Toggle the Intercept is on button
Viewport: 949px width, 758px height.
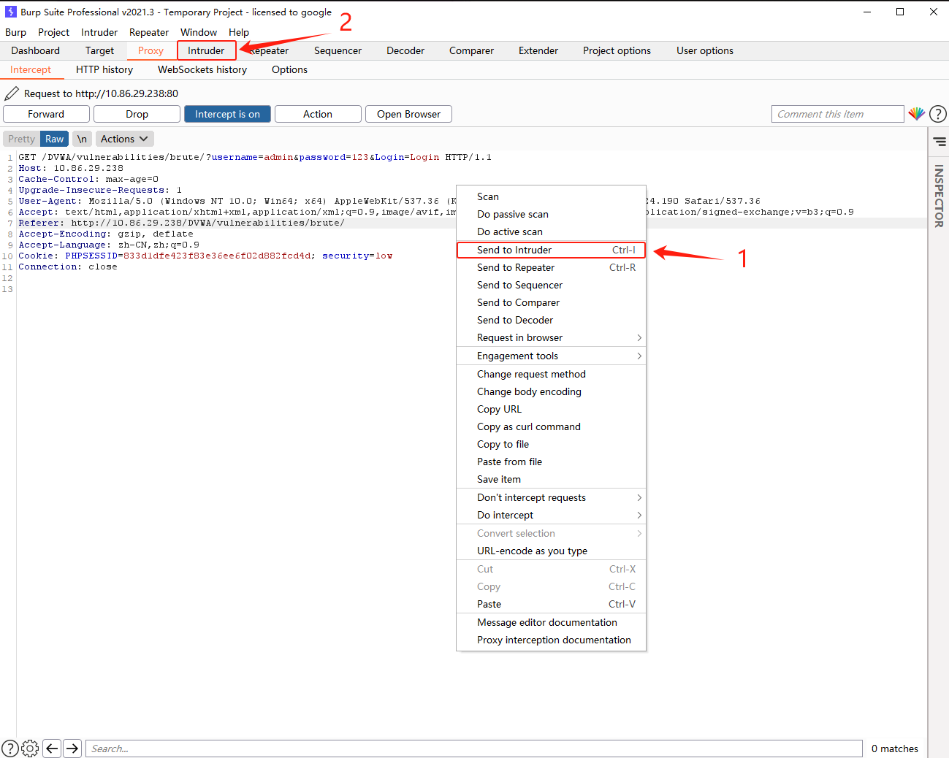(227, 114)
